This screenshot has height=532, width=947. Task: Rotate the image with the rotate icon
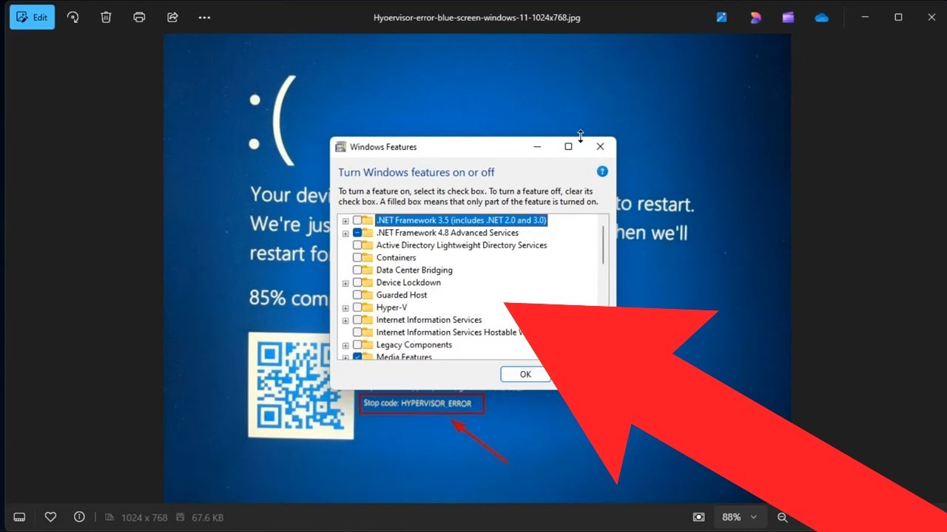click(73, 17)
